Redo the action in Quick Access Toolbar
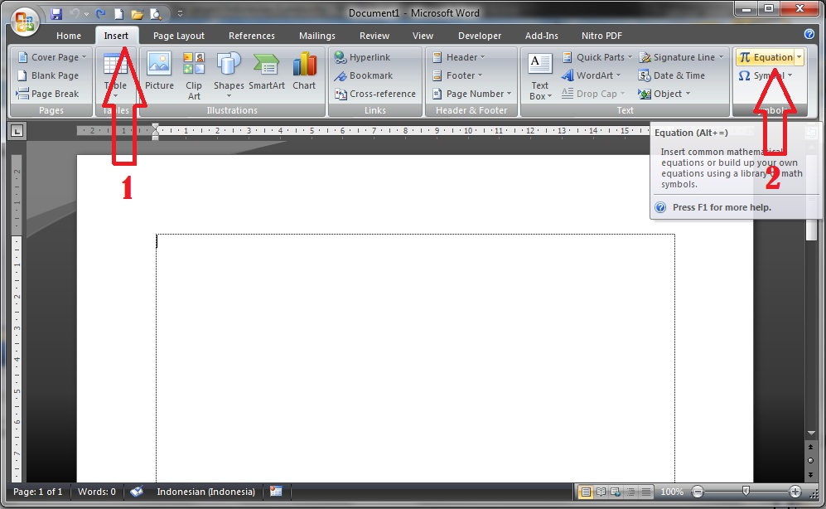Image resolution: width=826 pixels, height=509 pixels. click(100, 14)
